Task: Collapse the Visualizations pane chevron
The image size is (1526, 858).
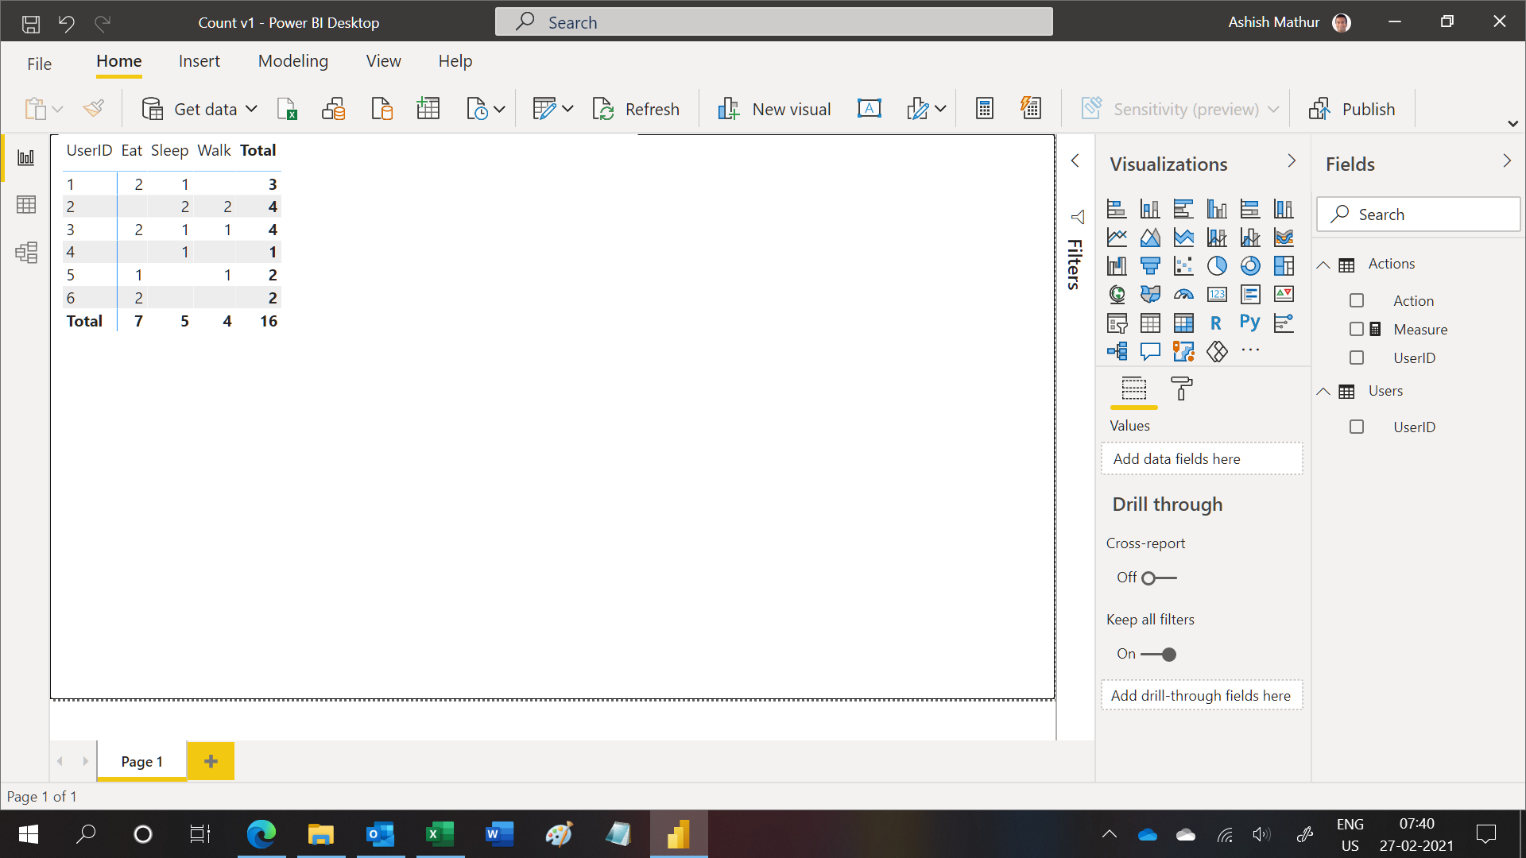Action: coord(1292,161)
